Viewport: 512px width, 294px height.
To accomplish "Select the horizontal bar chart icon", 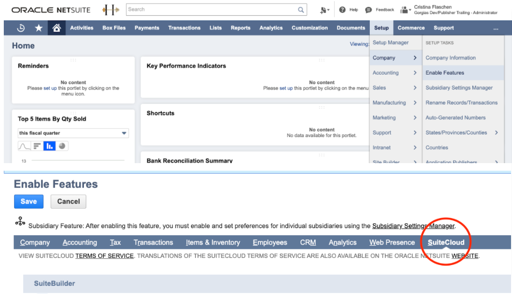I will pos(37,146).
